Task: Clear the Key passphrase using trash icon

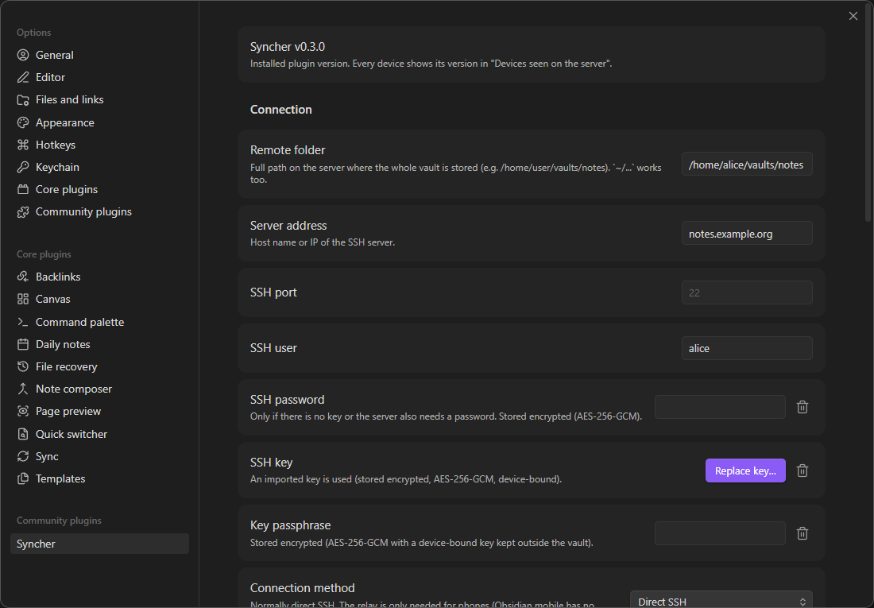Action: click(x=802, y=533)
